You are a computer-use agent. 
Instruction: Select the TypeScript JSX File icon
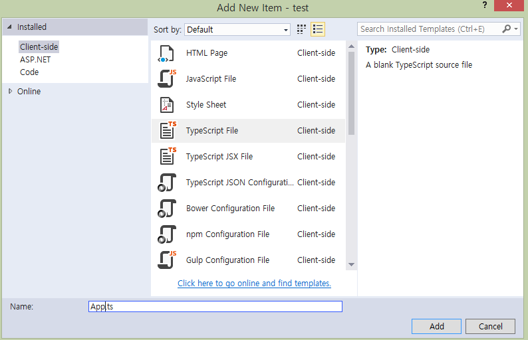(166, 157)
